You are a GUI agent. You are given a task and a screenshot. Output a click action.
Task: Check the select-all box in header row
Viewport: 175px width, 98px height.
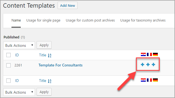tap(8, 55)
